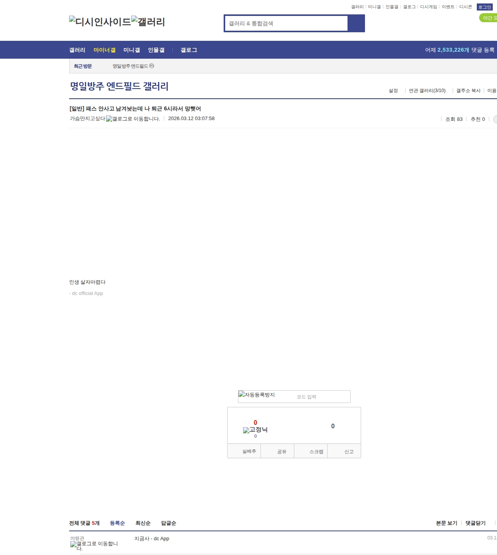Open the author's 갤로그 icon next to nickname
The image size is (497, 555).
(133, 119)
